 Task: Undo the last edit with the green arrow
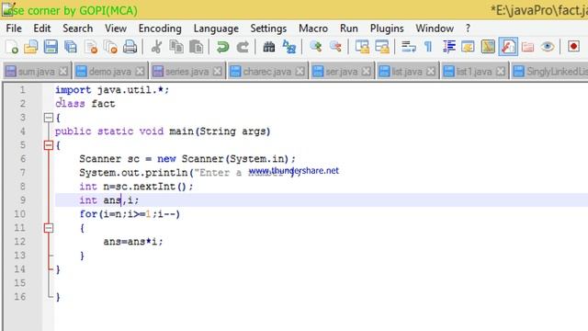222,47
